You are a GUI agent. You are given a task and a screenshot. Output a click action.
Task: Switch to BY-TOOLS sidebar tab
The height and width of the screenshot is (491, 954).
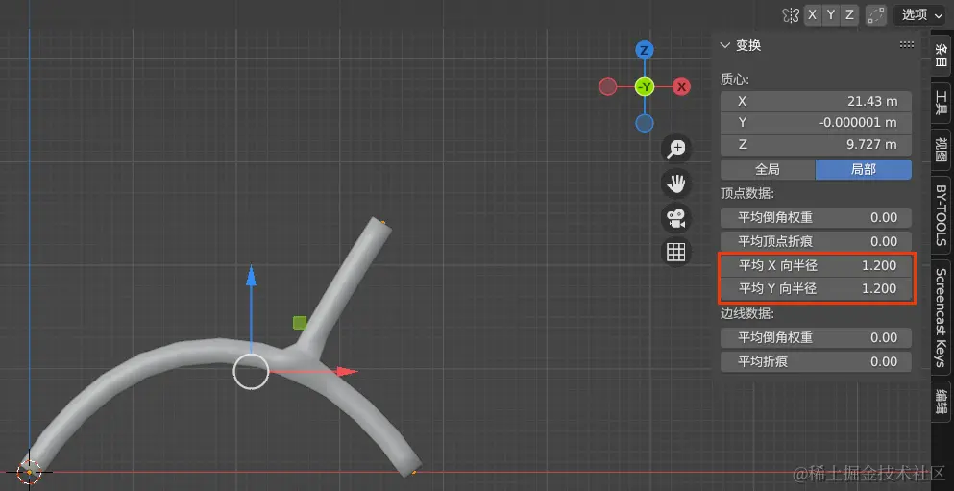coord(942,216)
